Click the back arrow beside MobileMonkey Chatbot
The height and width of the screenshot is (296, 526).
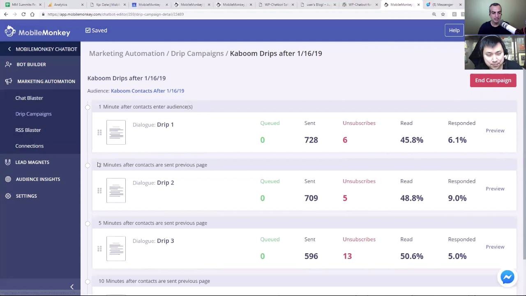pyautogui.click(x=9, y=49)
